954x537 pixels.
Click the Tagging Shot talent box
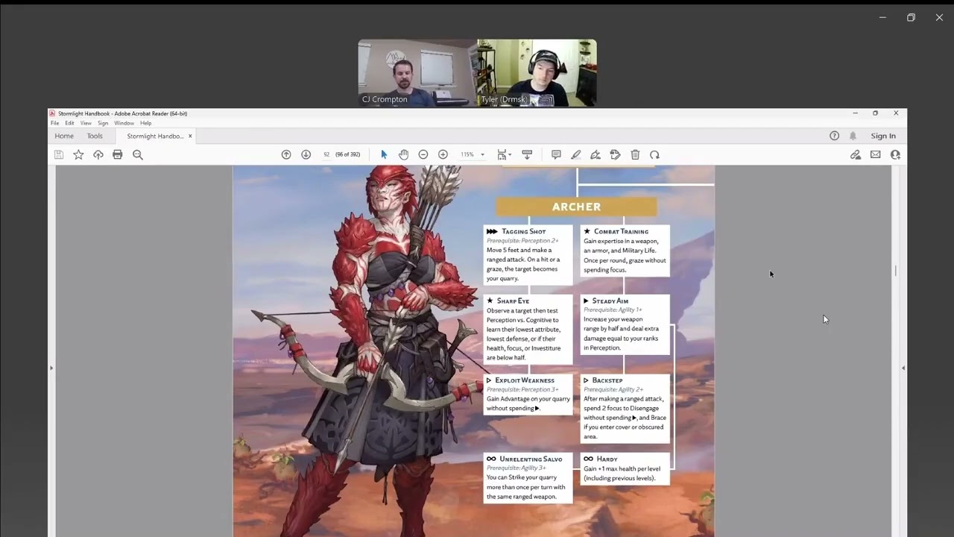tap(528, 255)
